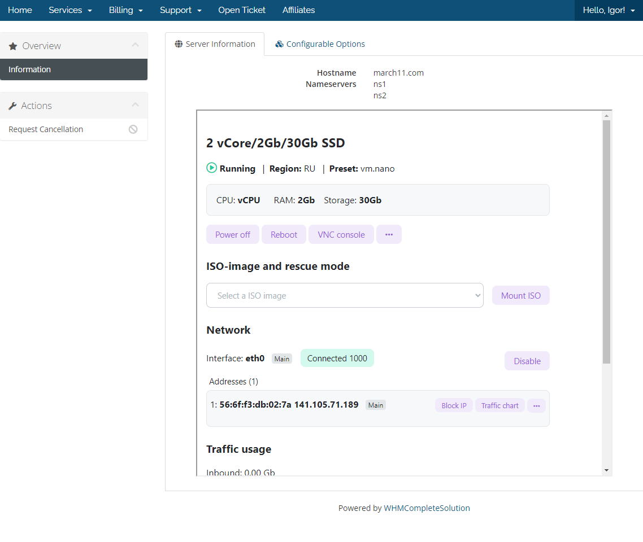
Task: Block the IP address 141.105.71.189
Action: (454, 405)
